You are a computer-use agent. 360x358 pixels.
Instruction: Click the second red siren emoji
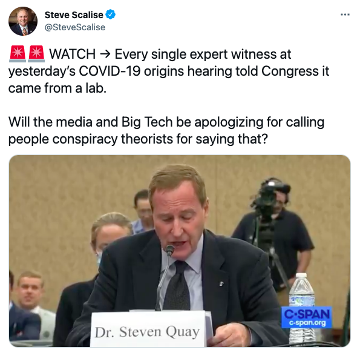pos(36,54)
